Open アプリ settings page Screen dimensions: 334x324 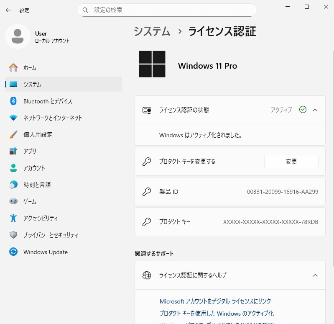(x=64, y=151)
